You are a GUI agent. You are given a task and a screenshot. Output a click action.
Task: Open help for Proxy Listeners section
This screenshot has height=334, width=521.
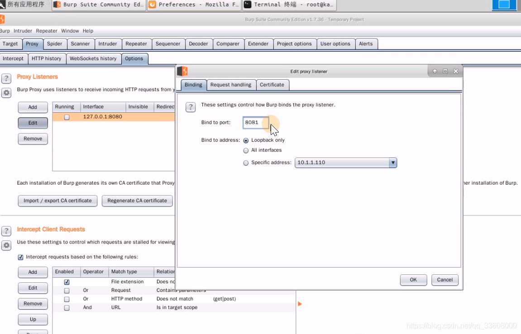(6, 78)
